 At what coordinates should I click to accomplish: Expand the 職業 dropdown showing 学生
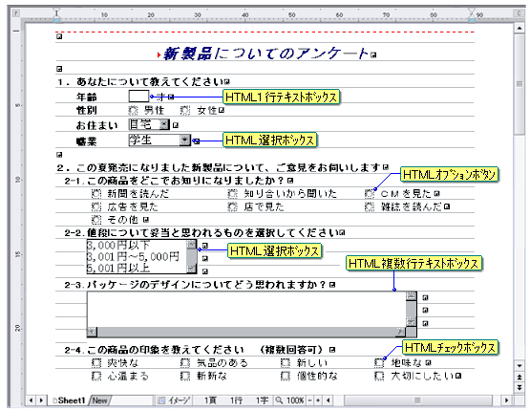coord(184,140)
